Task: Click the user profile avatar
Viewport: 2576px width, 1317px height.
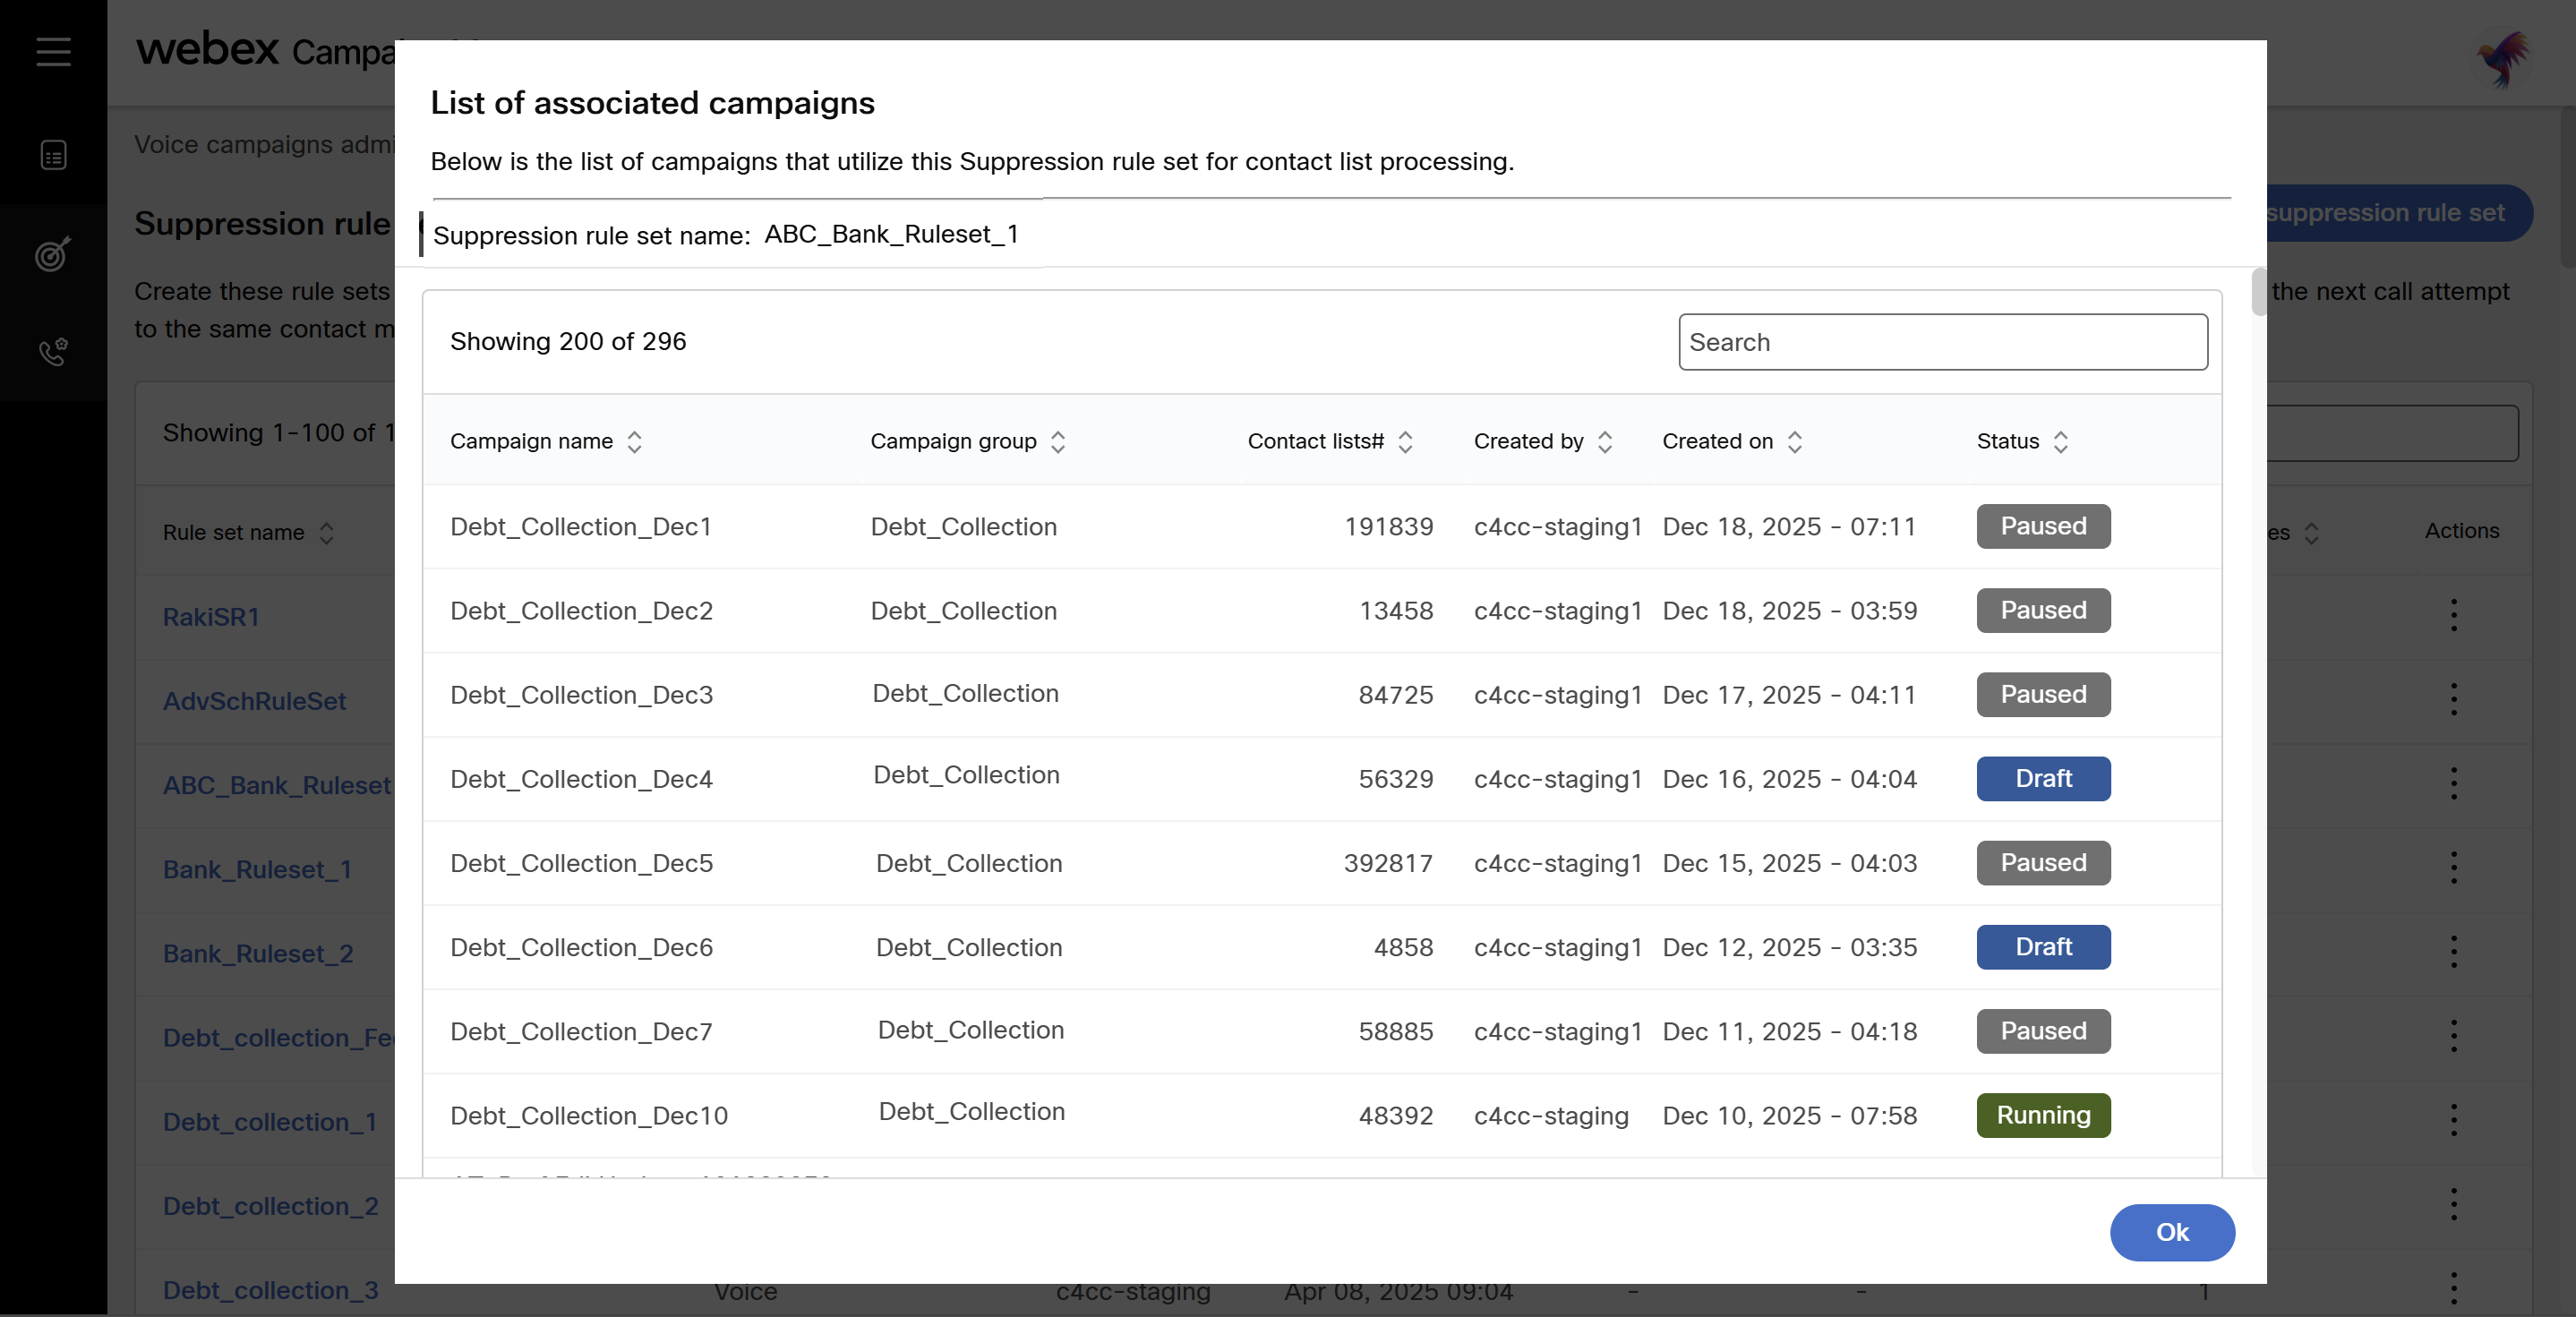Action: [2503, 58]
